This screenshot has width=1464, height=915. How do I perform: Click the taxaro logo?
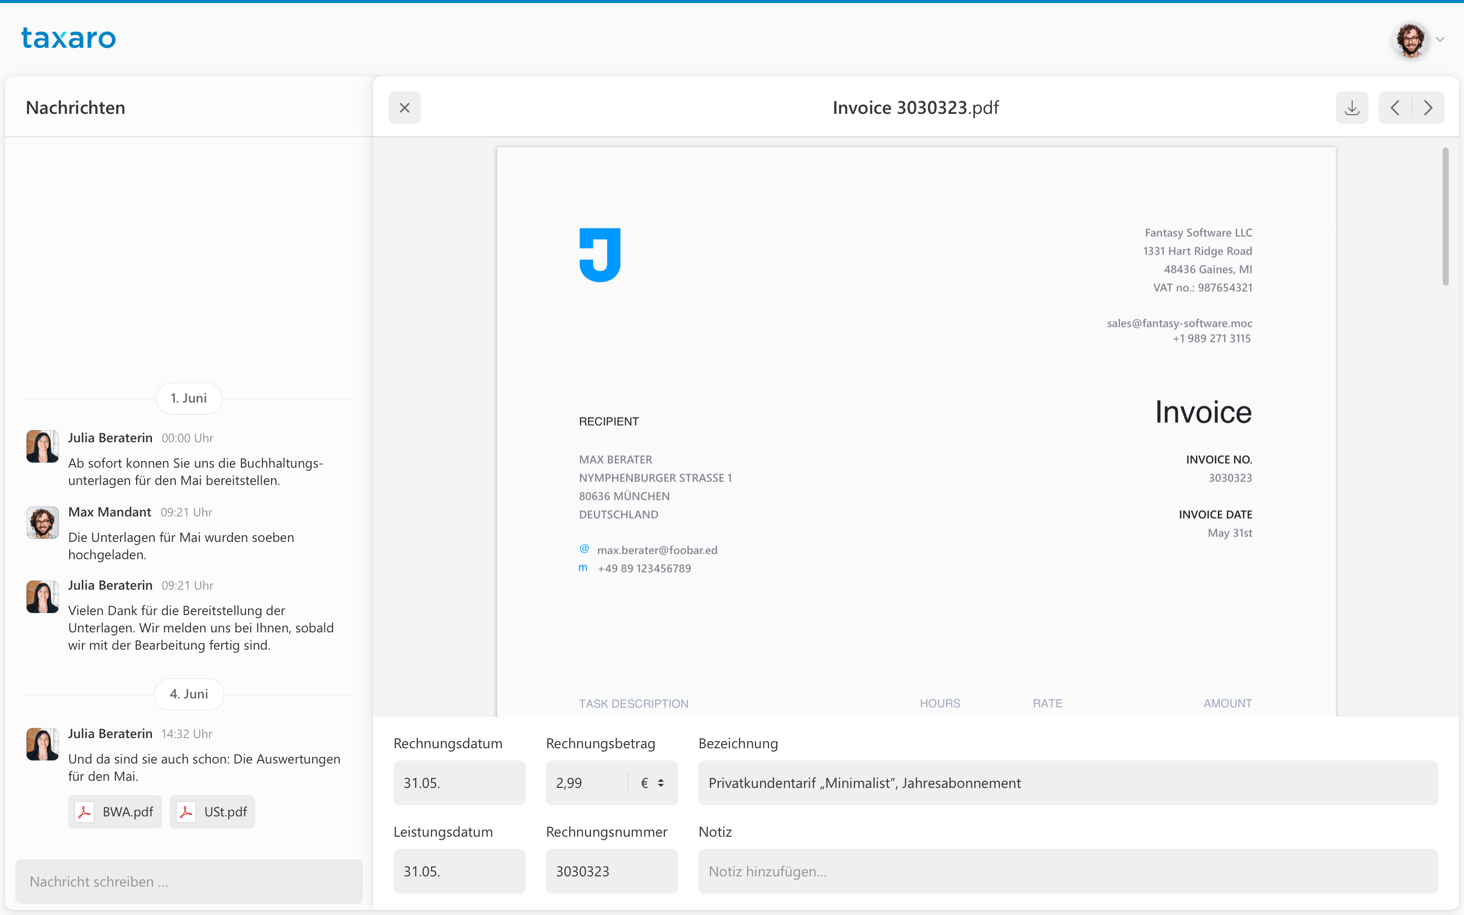coord(68,38)
